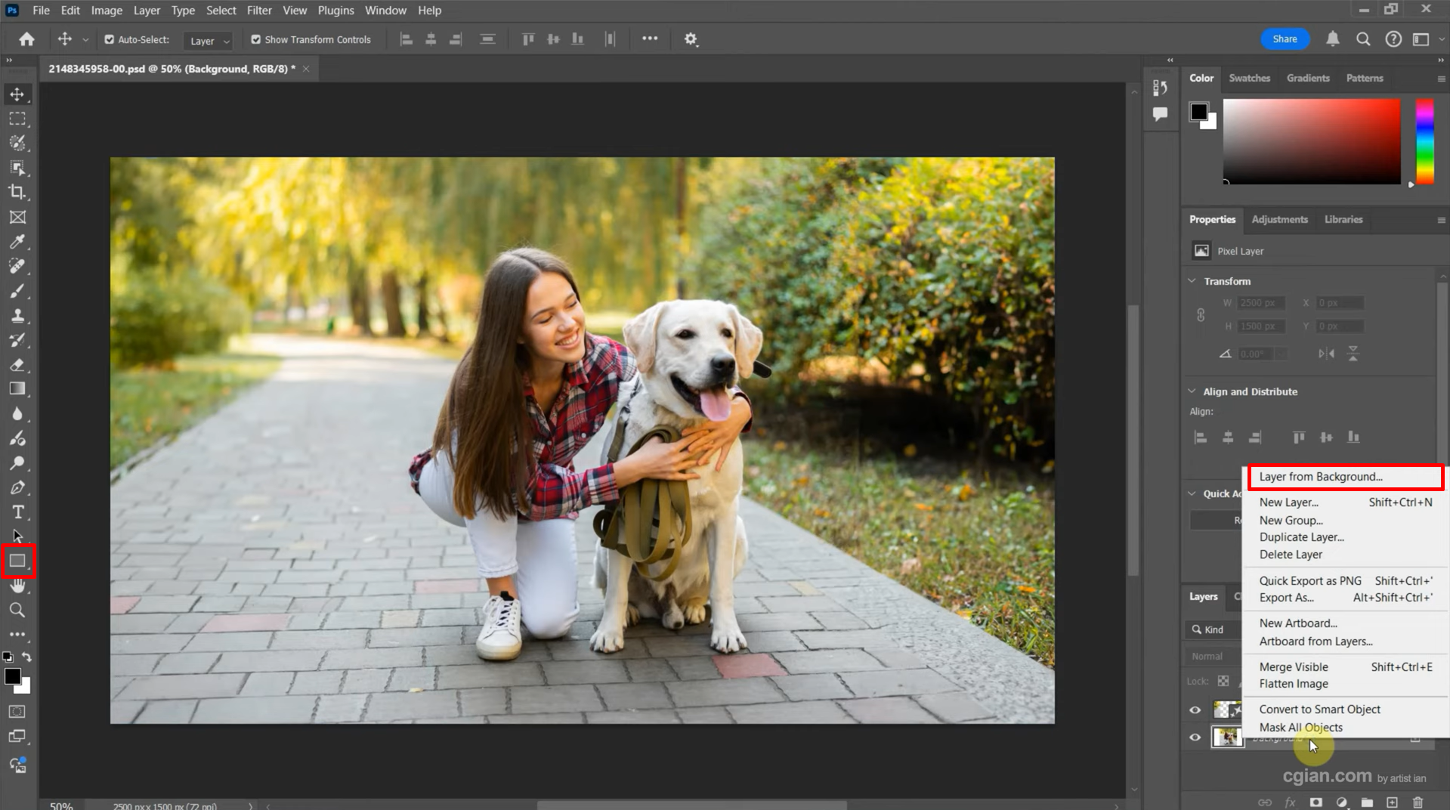This screenshot has height=810, width=1450.
Task: Choose Layer from Background in the menu
Action: pos(1320,476)
